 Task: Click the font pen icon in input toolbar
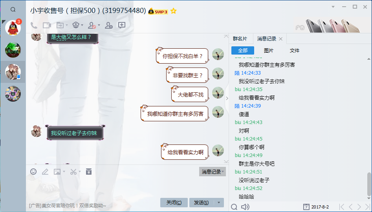tap(45, 172)
